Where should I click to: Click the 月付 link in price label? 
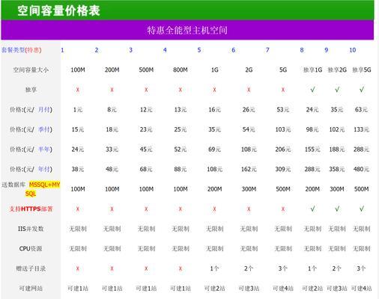(x=43, y=109)
